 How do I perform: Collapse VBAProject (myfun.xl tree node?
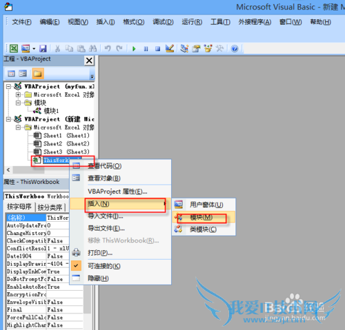[8, 87]
